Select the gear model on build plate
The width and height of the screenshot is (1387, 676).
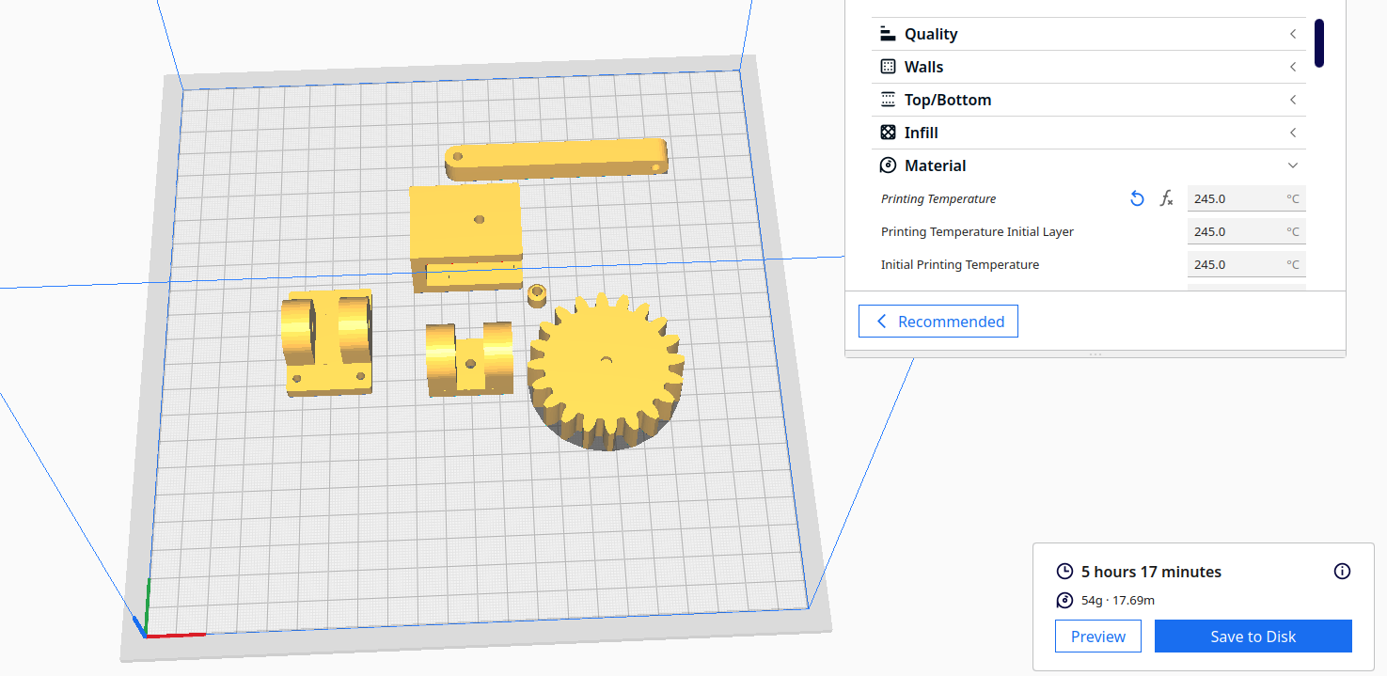coord(604,372)
